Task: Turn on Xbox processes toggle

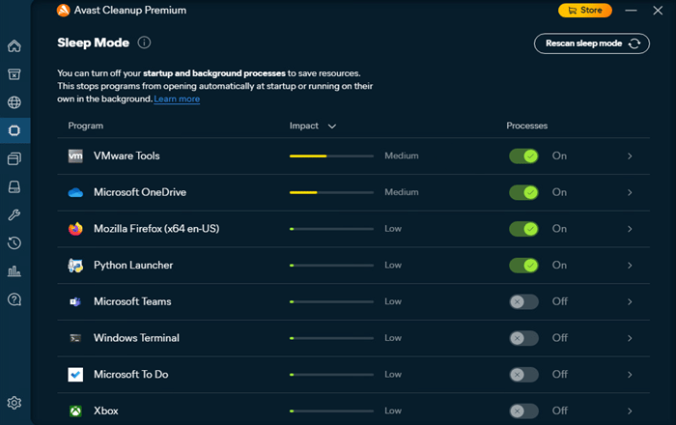Action: (x=523, y=411)
